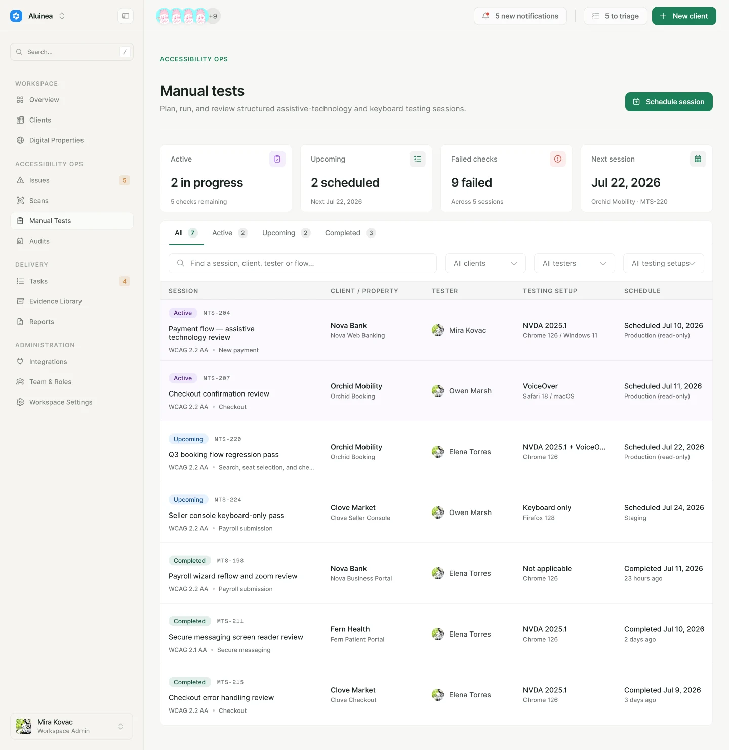Switch to the Active tab
The width and height of the screenshot is (729, 750).
coord(229,233)
